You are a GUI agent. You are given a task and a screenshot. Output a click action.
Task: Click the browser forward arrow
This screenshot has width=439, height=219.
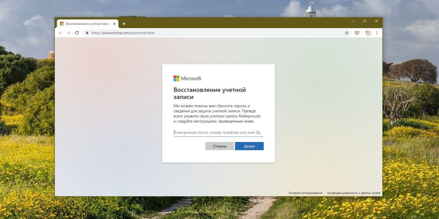(x=69, y=33)
